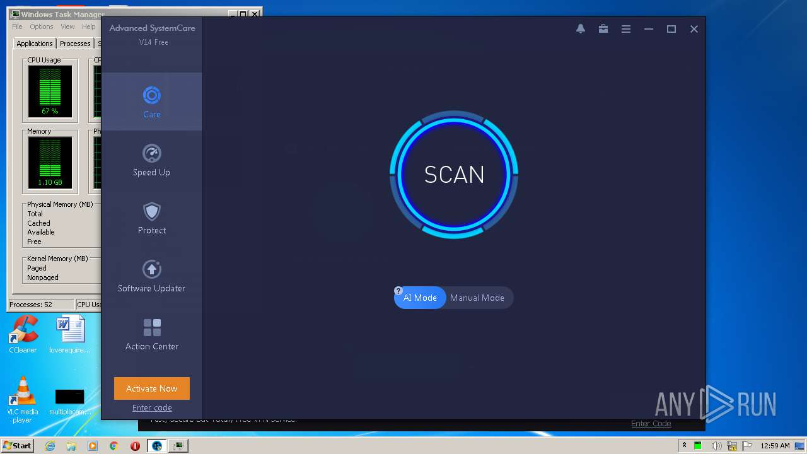Open the toolbox briefcase icon

coord(603,29)
